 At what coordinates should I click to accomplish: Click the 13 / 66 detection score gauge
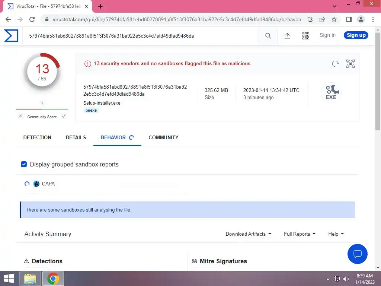(42, 71)
